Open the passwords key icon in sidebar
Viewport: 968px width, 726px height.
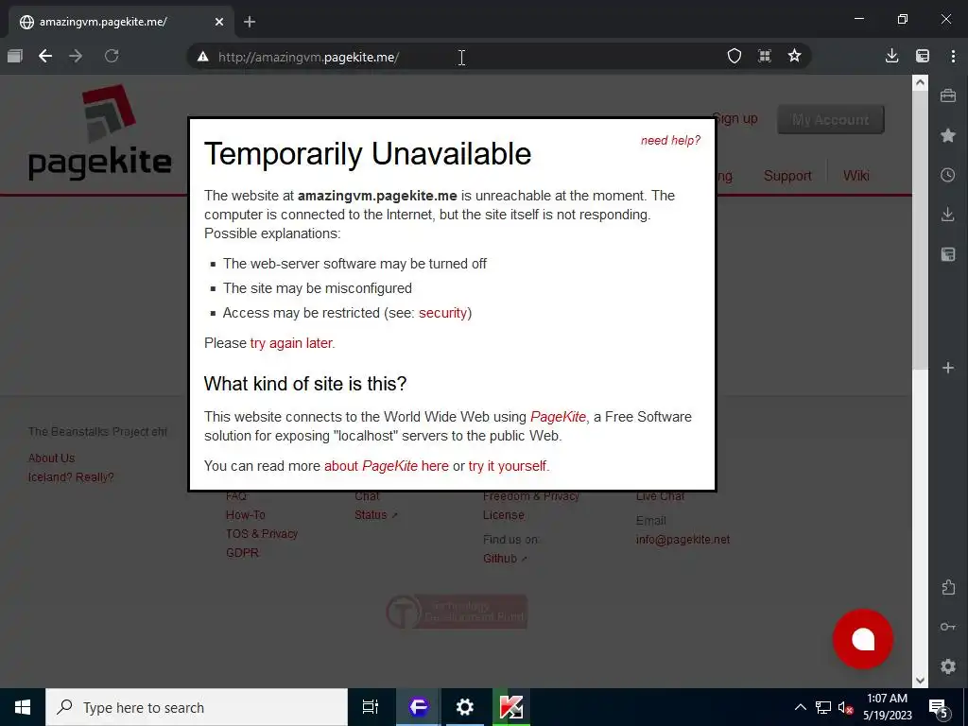948,627
